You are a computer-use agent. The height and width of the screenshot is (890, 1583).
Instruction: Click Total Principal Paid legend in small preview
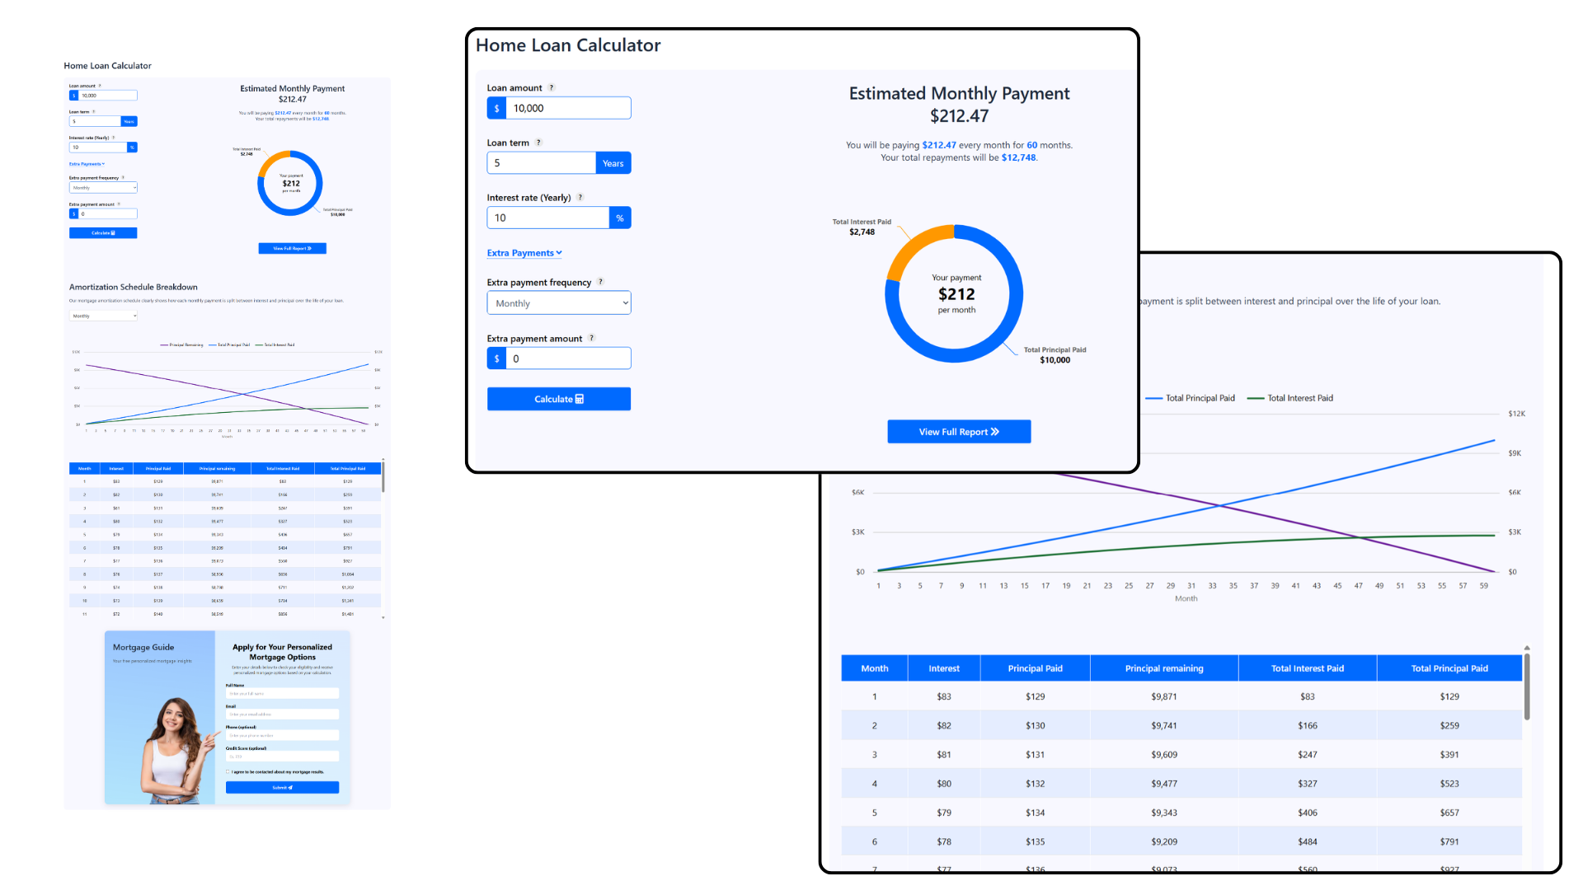pos(229,344)
